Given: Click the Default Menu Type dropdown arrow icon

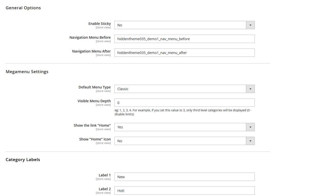Looking at the screenshot, I should point(250,89).
